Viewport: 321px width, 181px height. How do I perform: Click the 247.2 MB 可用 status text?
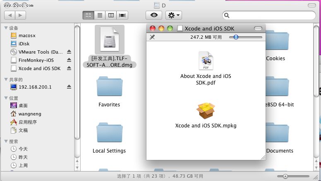click(x=206, y=37)
